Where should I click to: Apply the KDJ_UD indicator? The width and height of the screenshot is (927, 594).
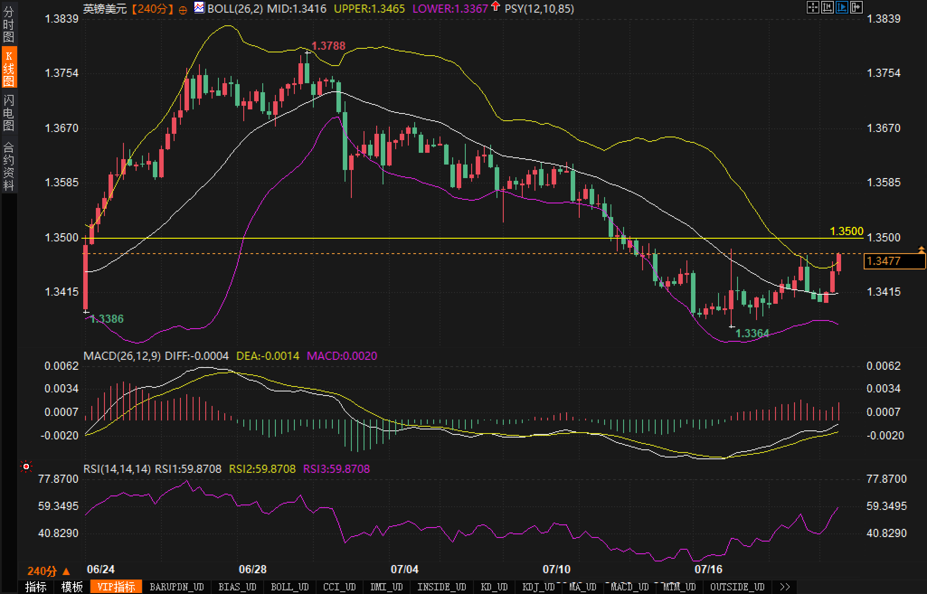[x=539, y=587]
